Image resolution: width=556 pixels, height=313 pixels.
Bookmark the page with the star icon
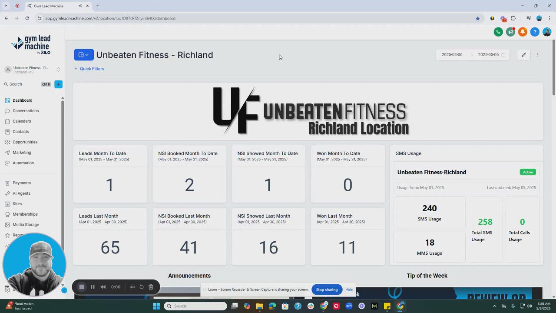[x=478, y=18]
